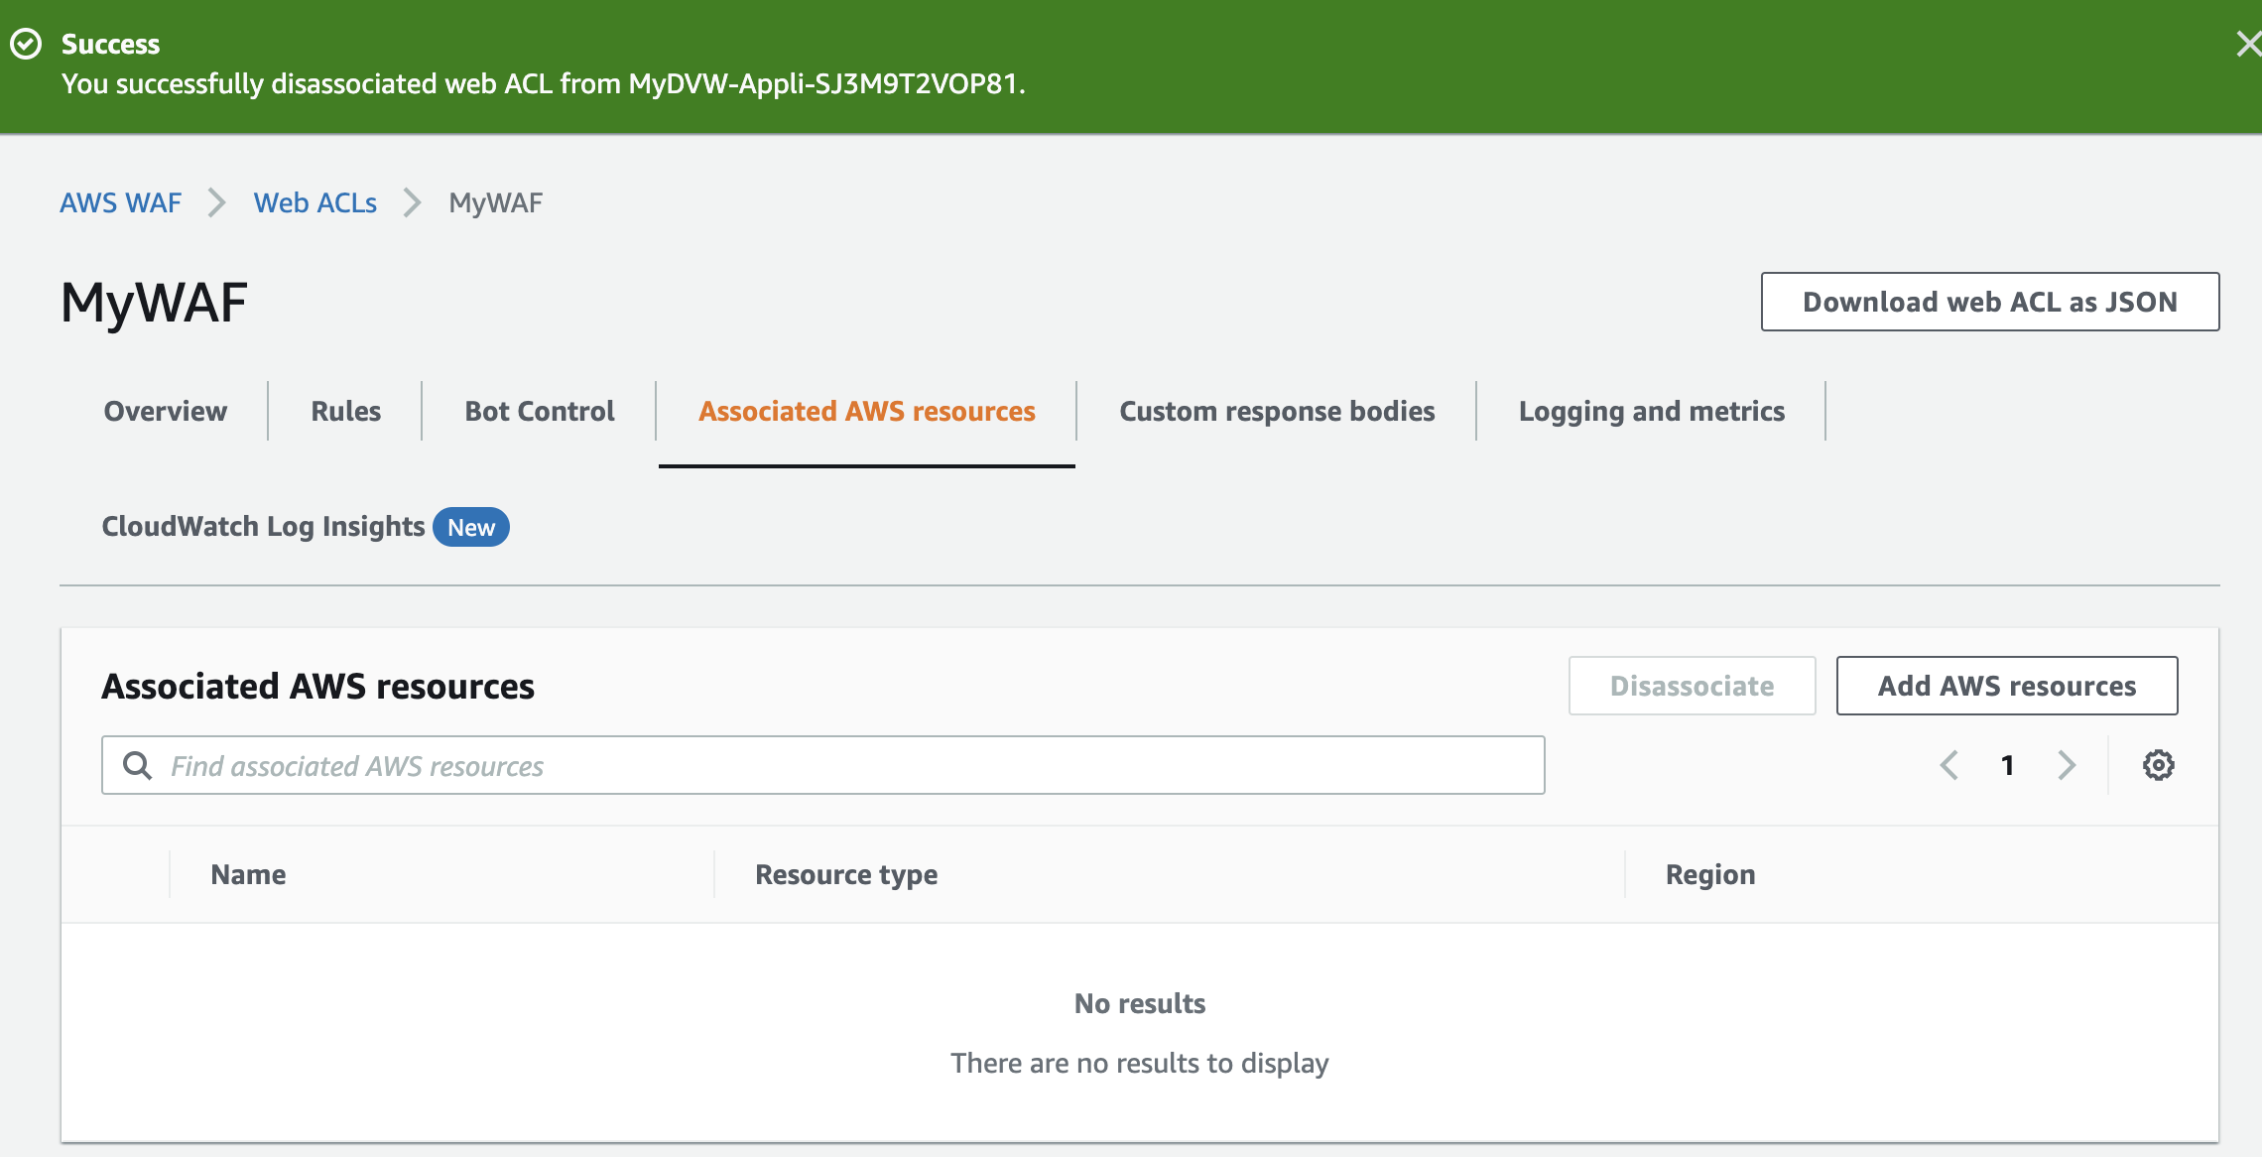Click the search magnifier icon
This screenshot has height=1157, width=2262.
tap(137, 765)
